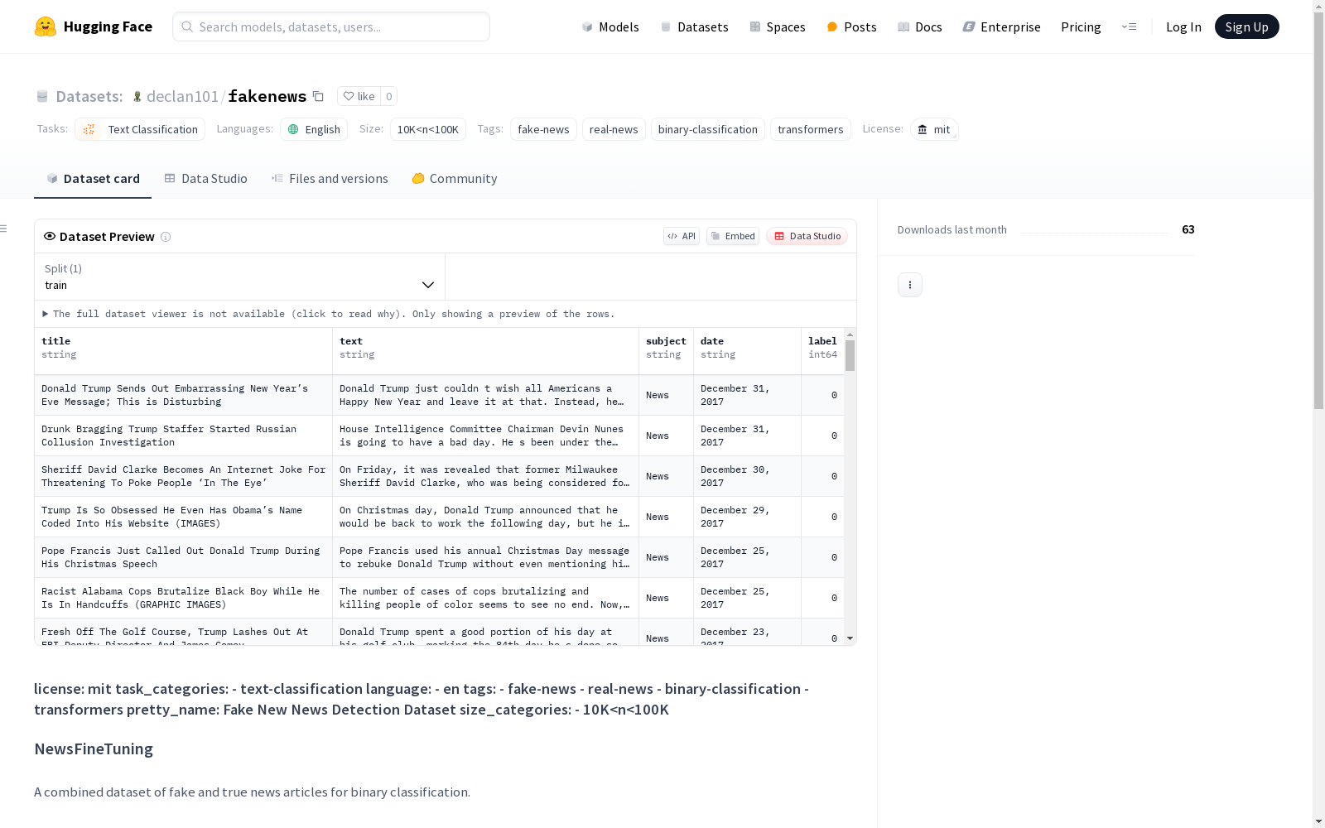This screenshot has height=828, width=1325.
Task: Focus the search models, datasets, users field
Action: pos(331,26)
